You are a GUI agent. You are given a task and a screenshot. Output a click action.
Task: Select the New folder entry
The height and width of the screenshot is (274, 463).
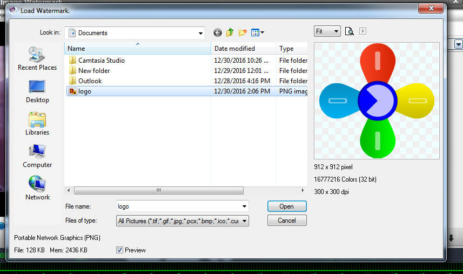(94, 71)
